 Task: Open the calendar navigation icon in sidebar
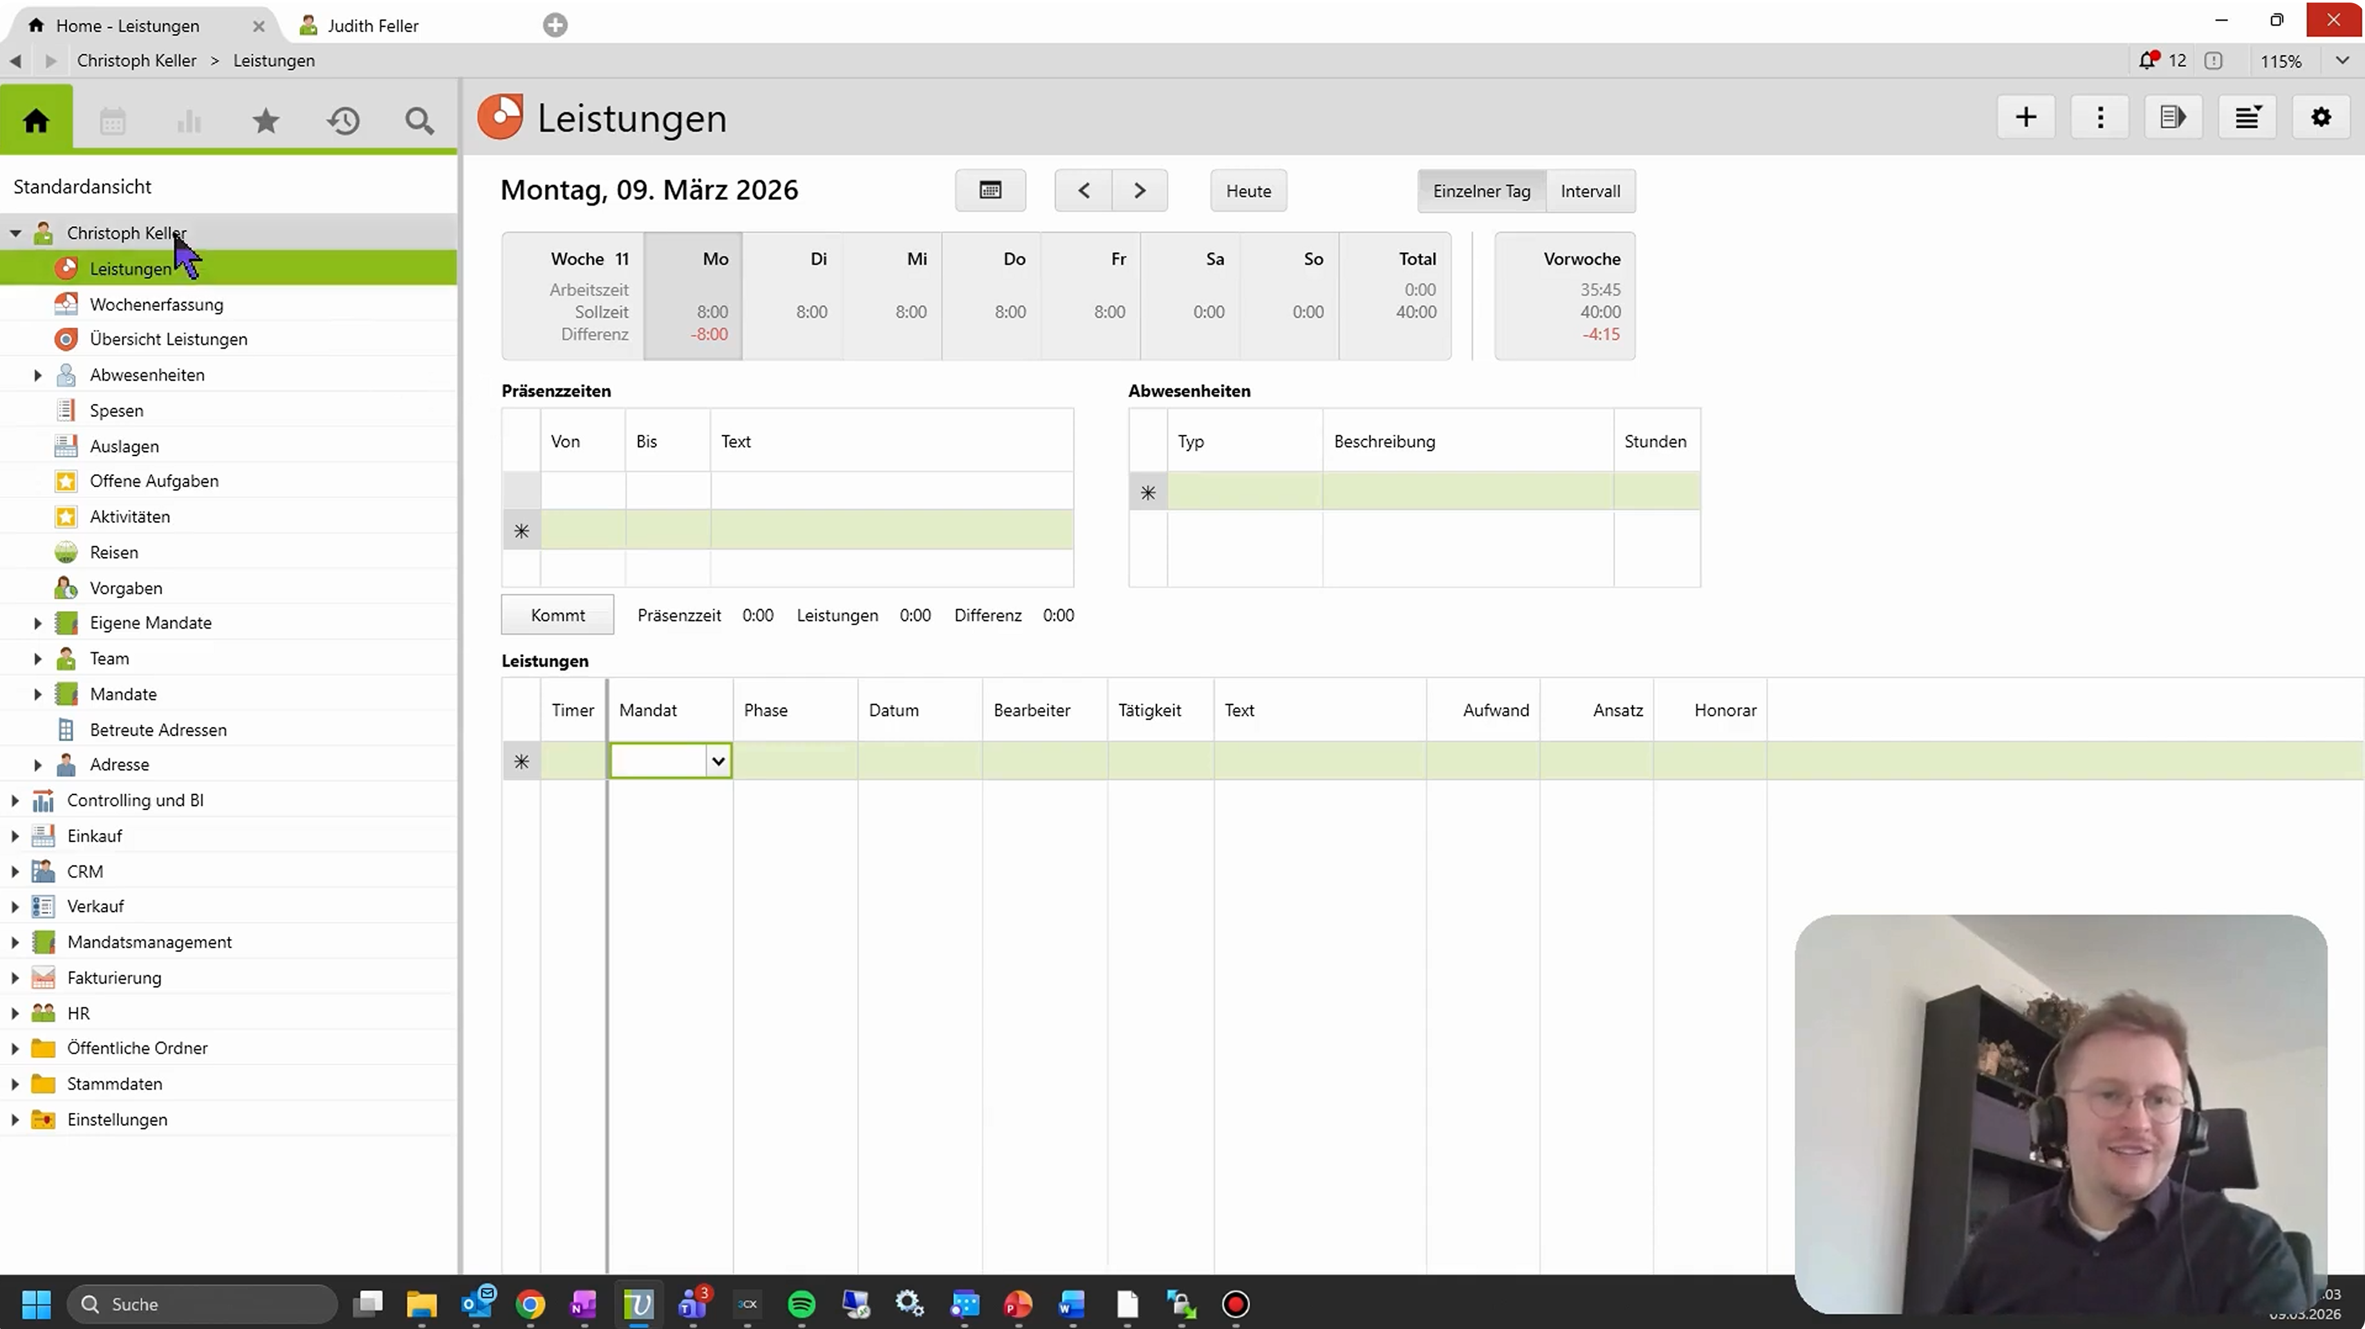click(x=113, y=121)
